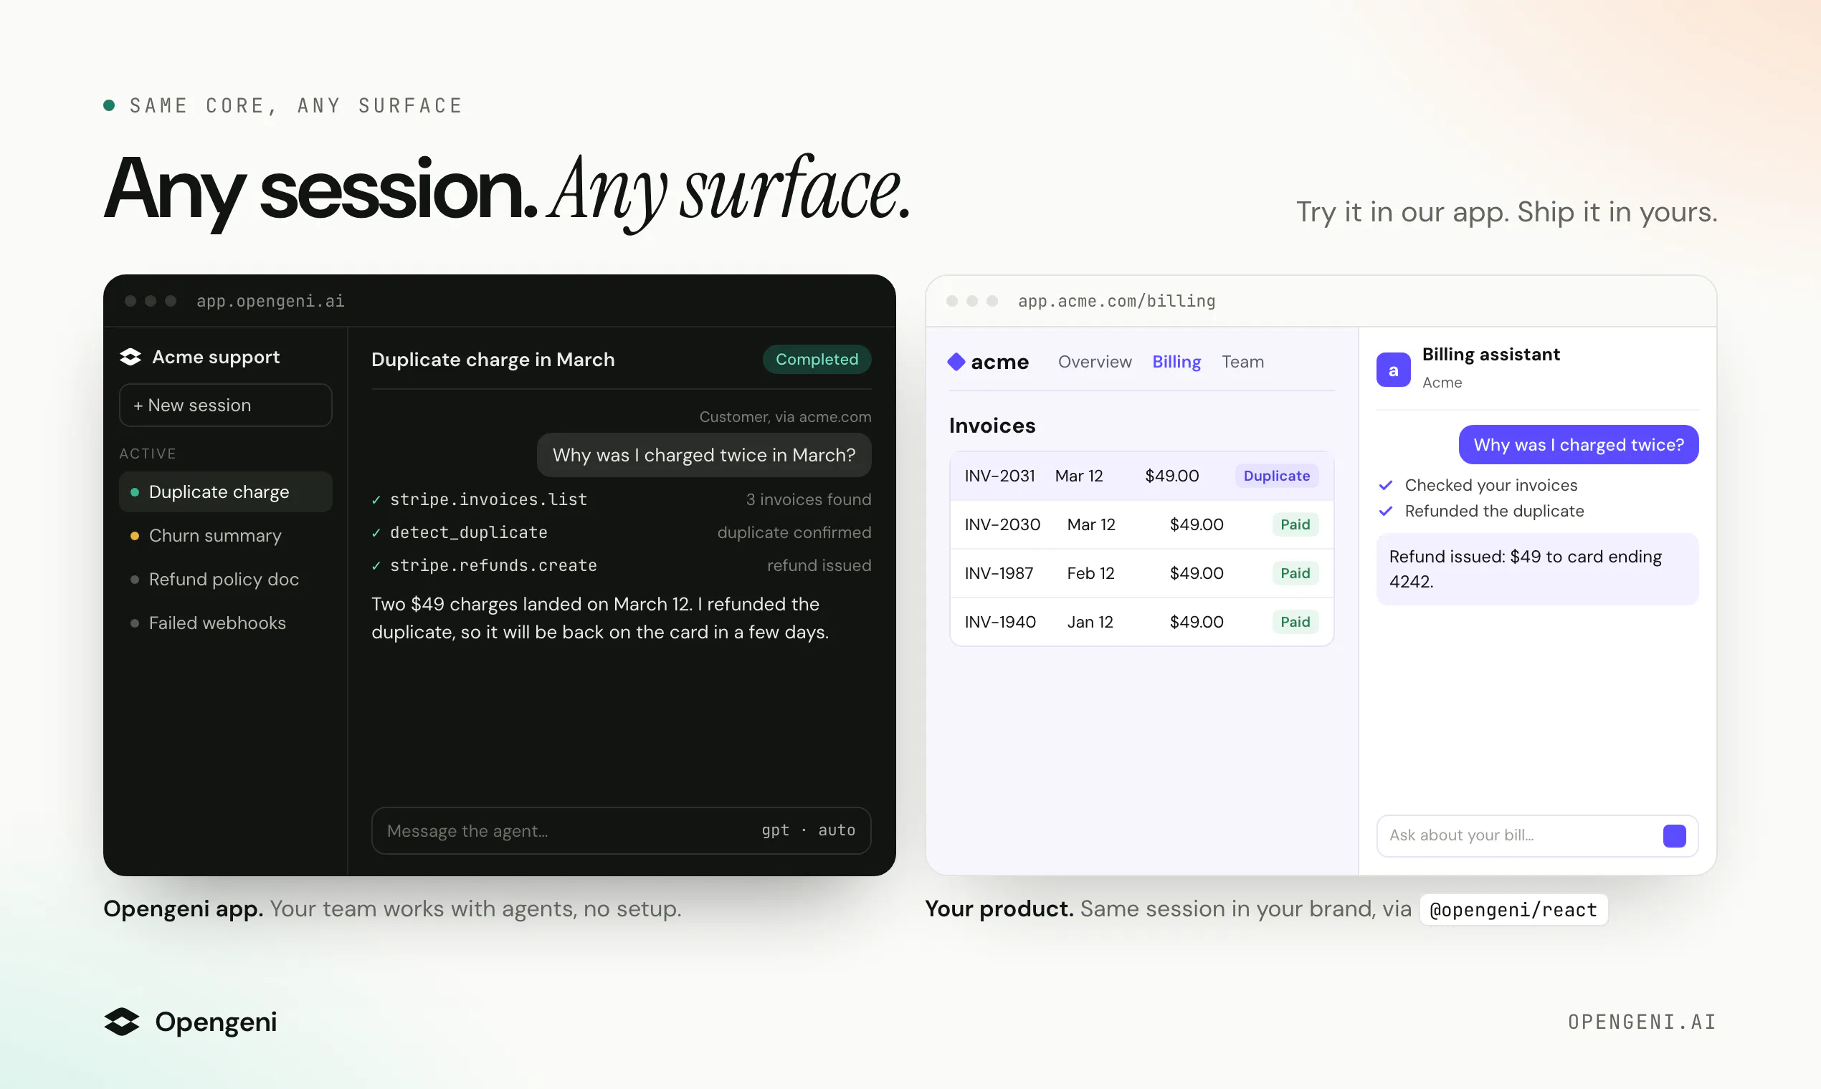1821x1089 pixels.
Task: Click the Why was I charged twice in March? message
Action: tap(703, 455)
